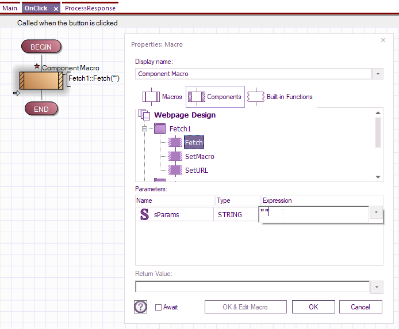Click the component tree scrollbar thumb

pyautogui.click(x=378, y=133)
